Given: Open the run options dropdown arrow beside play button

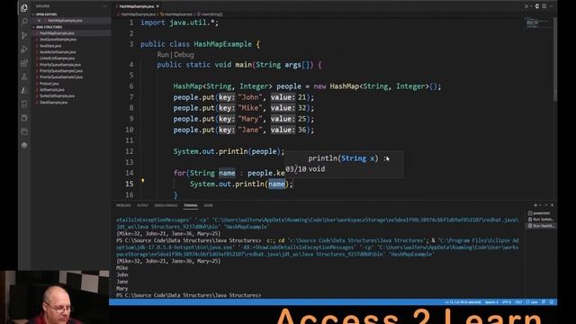Looking at the screenshot, I should (x=531, y=6).
